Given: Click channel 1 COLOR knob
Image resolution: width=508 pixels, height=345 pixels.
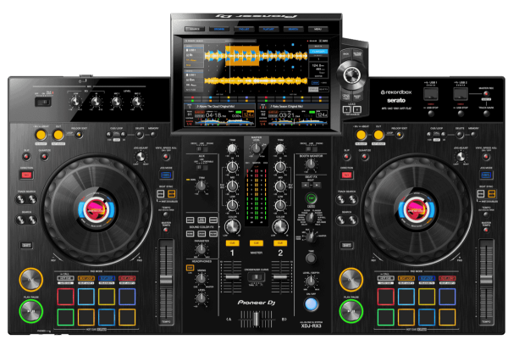Looking at the screenshot, I should click(232, 227).
